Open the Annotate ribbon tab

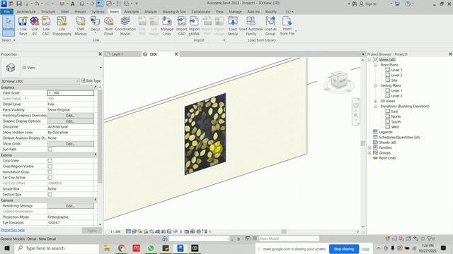pos(132,11)
